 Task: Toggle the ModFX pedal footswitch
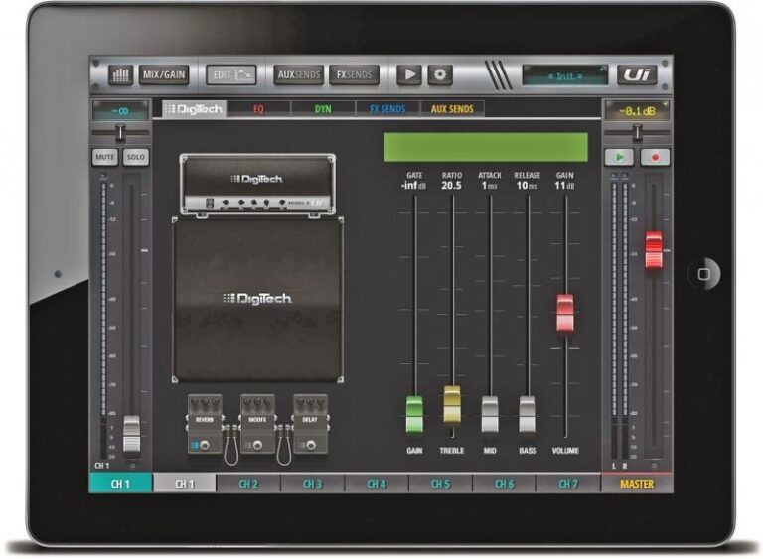258,445
